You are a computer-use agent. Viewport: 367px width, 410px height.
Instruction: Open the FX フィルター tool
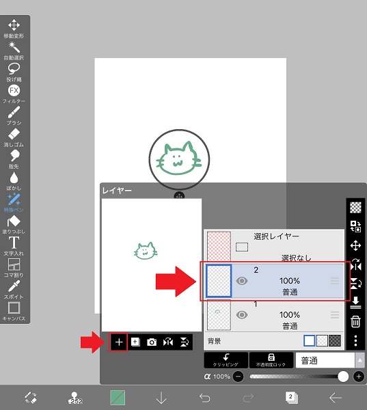(14, 94)
